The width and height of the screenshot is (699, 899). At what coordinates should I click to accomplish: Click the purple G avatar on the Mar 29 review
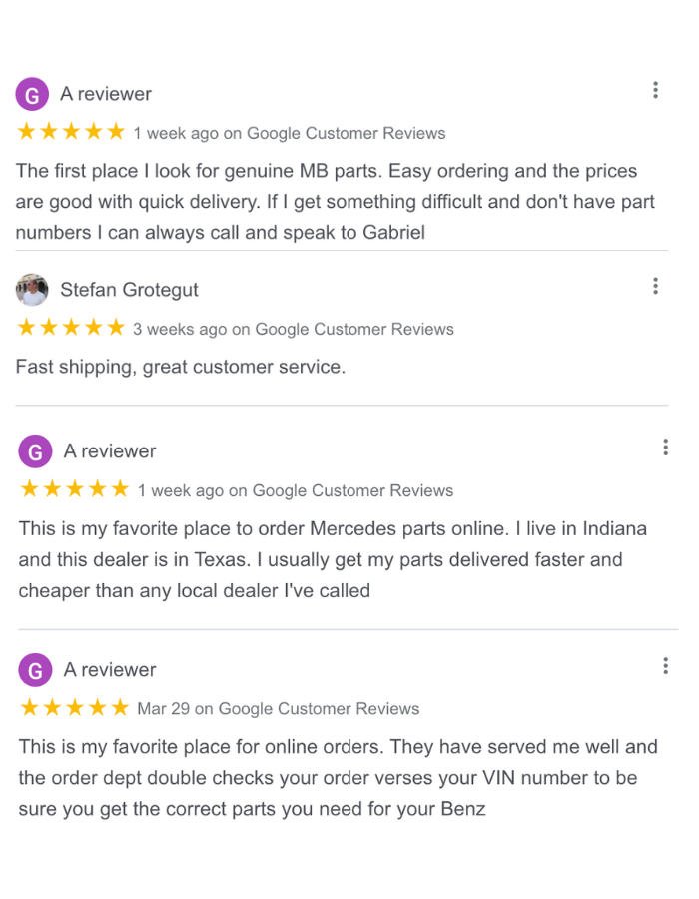pyautogui.click(x=35, y=670)
